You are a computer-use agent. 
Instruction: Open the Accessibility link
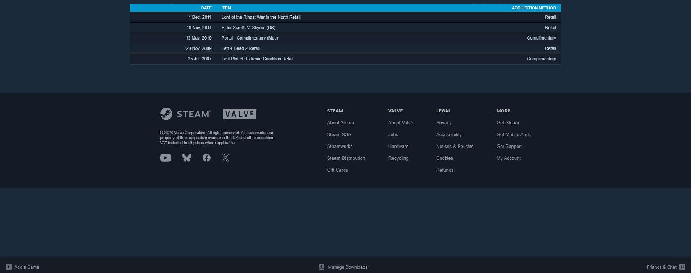click(x=449, y=135)
